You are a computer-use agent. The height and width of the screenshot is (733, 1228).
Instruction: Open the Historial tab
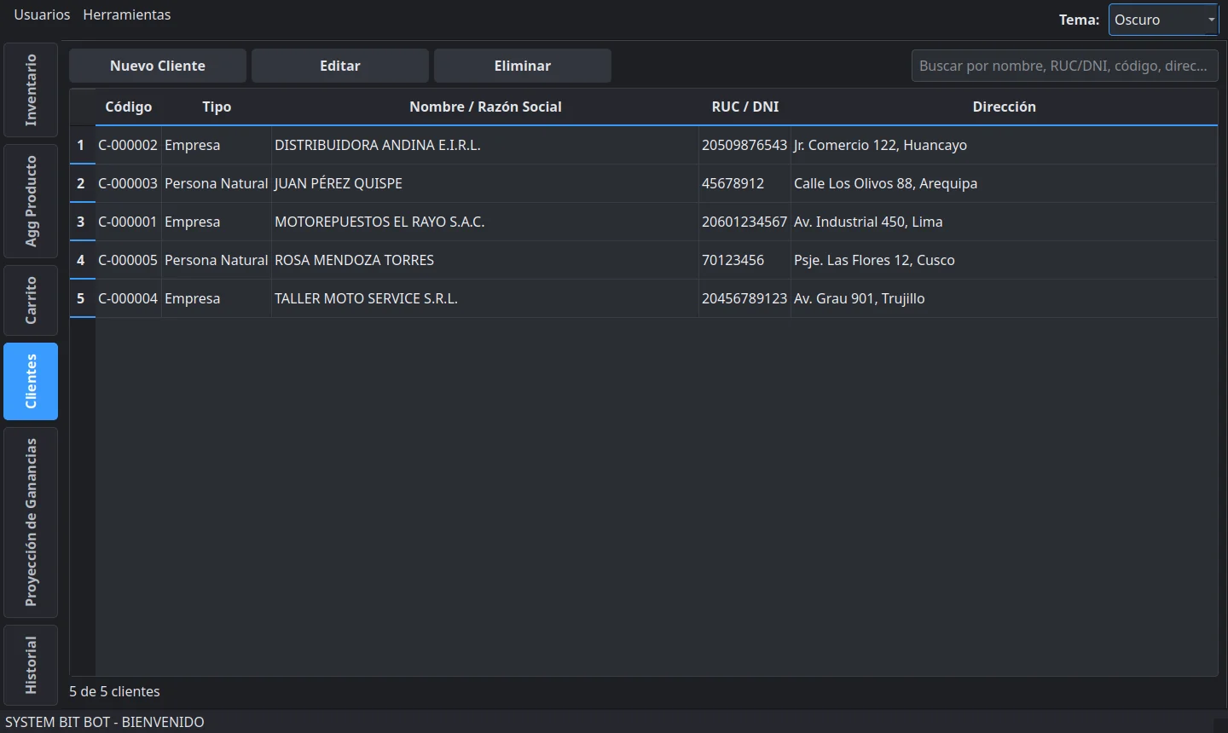(x=31, y=665)
